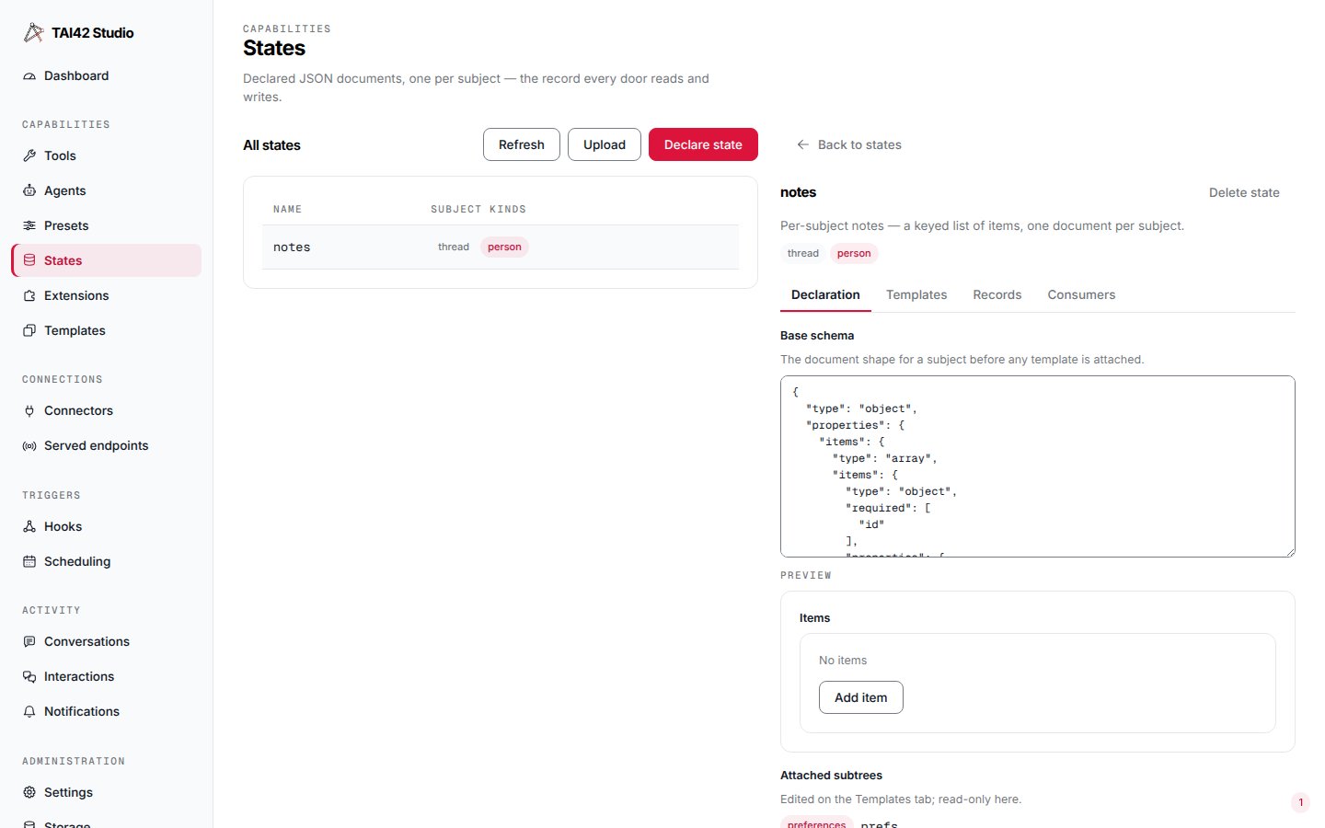This screenshot has height=828, width=1325.
Task: Click Back to states link
Action: click(x=848, y=145)
